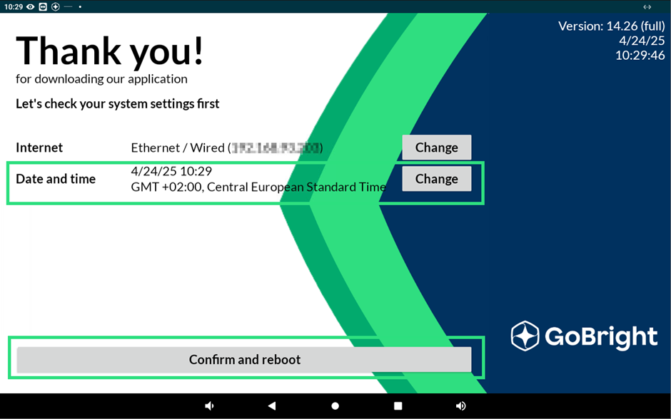Image resolution: width=671 pixels, height=419 pixels.
Task: Click the GMT +02:00 time zone text
Action: point(258,187)
